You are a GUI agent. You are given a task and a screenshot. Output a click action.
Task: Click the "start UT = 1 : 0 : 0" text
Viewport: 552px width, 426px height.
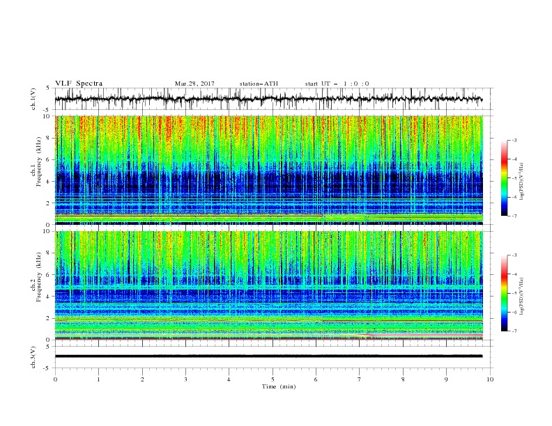(337, 84)
